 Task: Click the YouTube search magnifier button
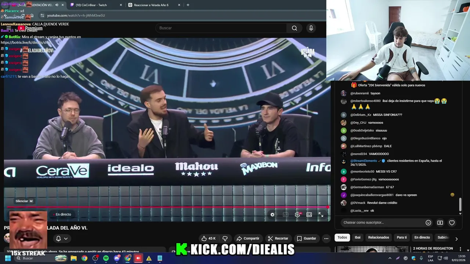coord(294,28)
